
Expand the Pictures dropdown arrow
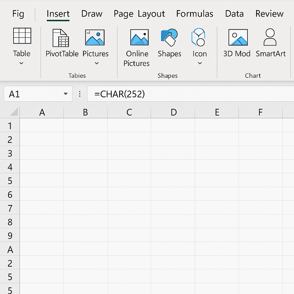tap(97, 63)
